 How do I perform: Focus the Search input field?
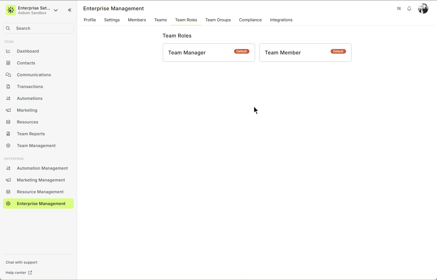(x=39, y=28)
